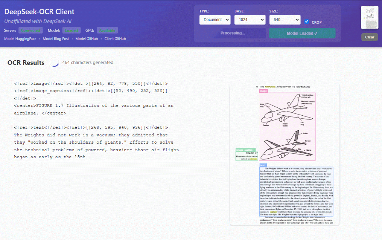This screenshot has width=382, height=240.
Task: Click the GPU Available status badge
Action: tap(107, 30)
